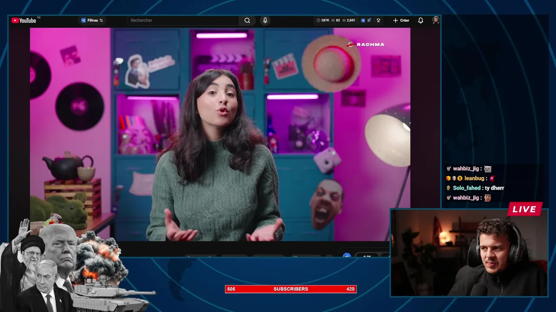Click the Créer button
The image size is (556, 312).
[x=401, y=20]
